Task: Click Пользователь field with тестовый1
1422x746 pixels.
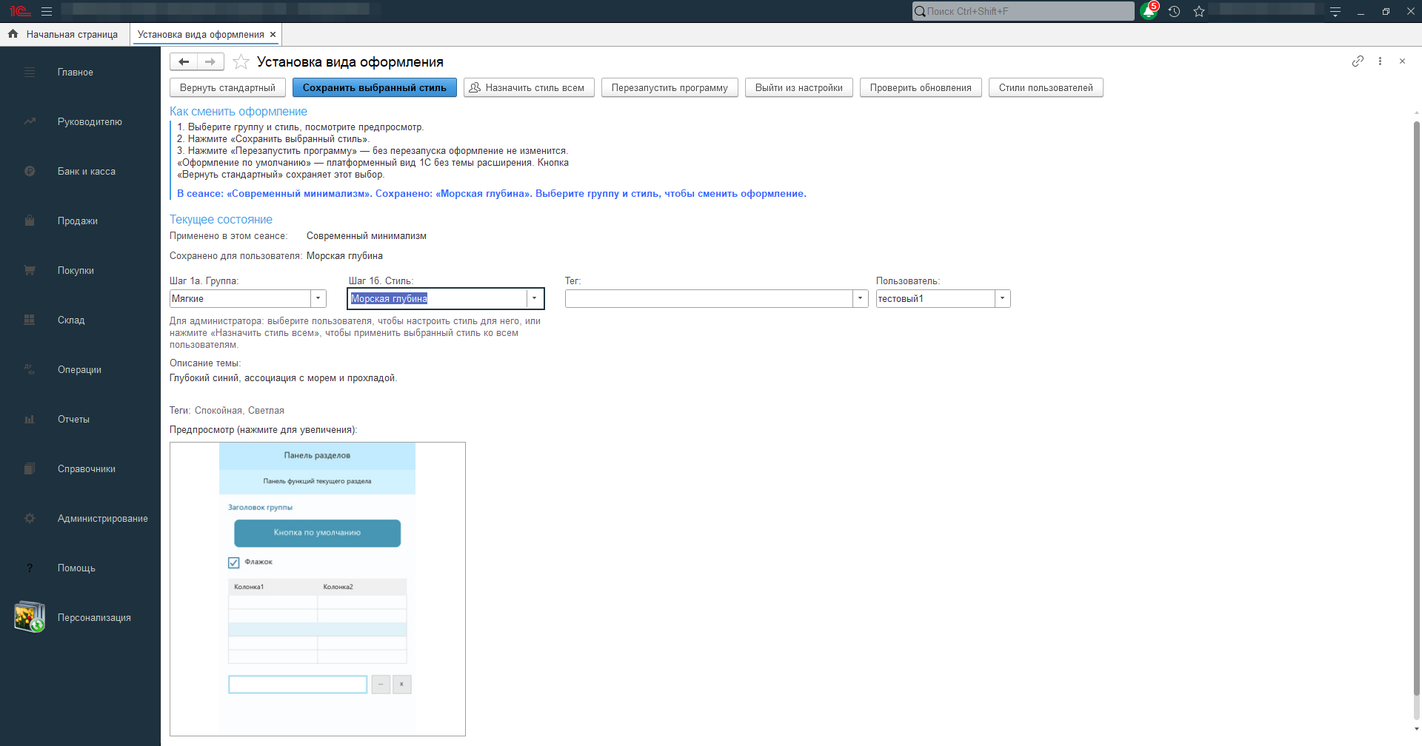Action: 935,299
